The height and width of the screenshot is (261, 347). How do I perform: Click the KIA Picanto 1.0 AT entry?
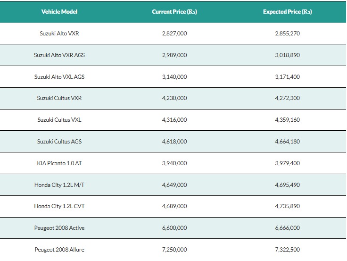pos(59,163)
